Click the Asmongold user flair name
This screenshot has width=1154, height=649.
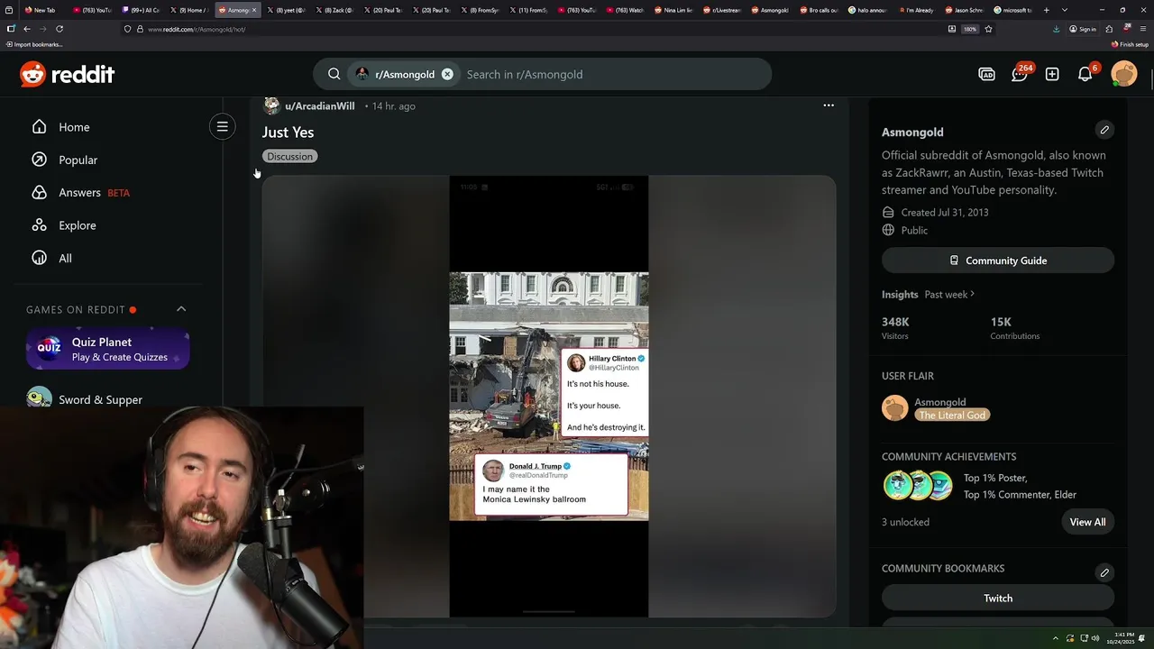[x=940, y=402]
